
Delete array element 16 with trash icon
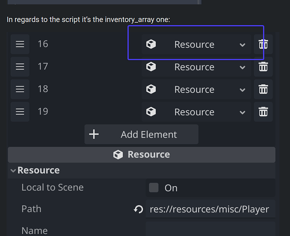pyautogui.click(x=263, y=44)
